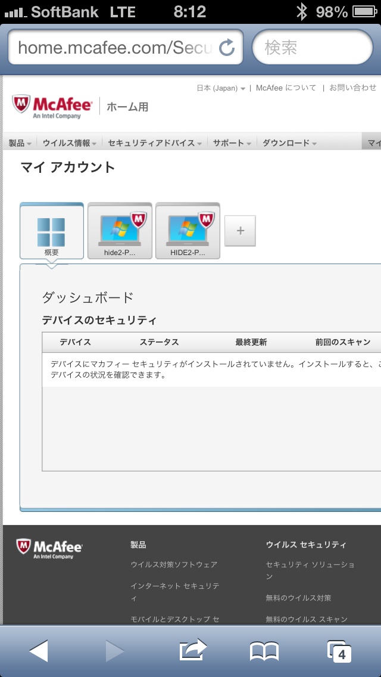Open the McAfee について link

click(x=286, y=88)
